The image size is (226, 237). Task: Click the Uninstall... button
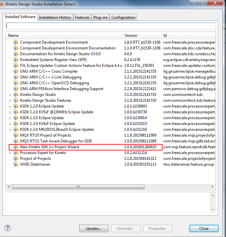point(126,228)
